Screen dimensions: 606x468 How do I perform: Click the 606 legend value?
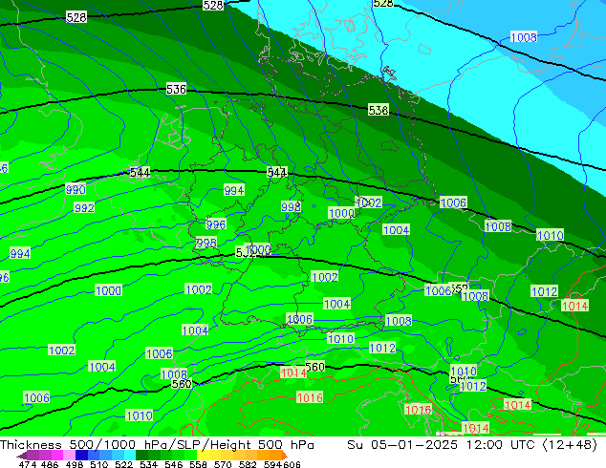[x=292, y=464]
